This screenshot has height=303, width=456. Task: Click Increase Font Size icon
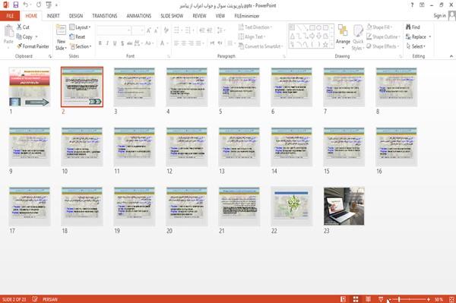149,30
